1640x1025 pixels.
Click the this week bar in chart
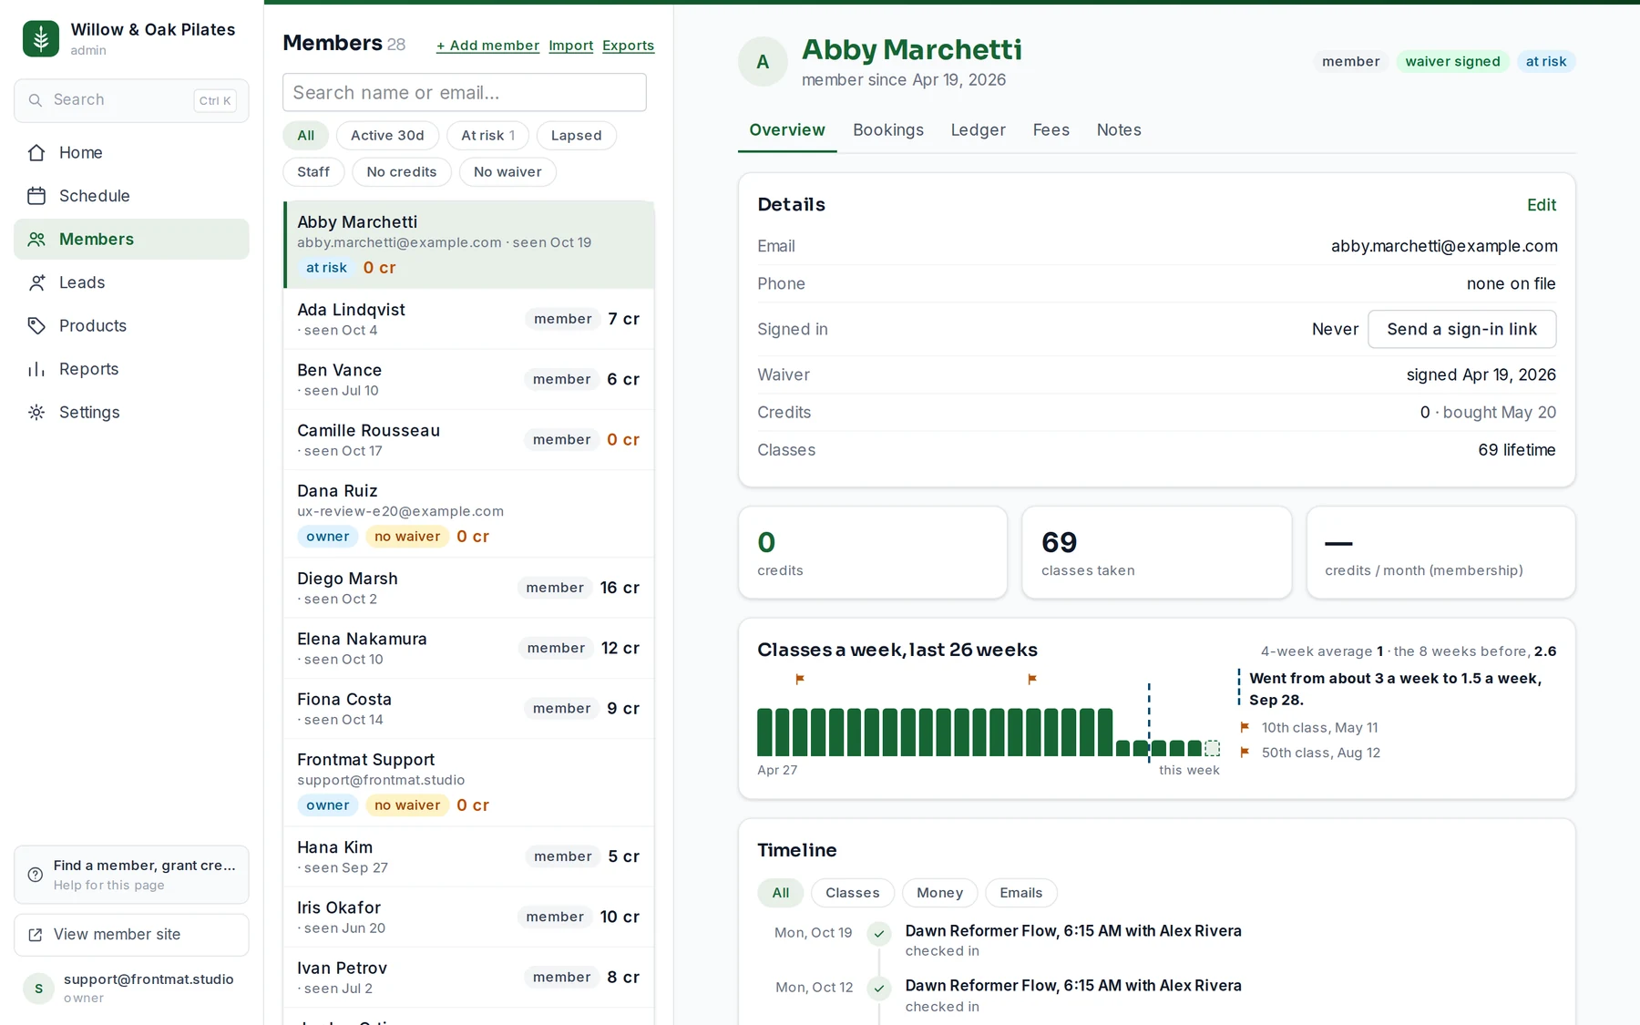[1212, 748]
